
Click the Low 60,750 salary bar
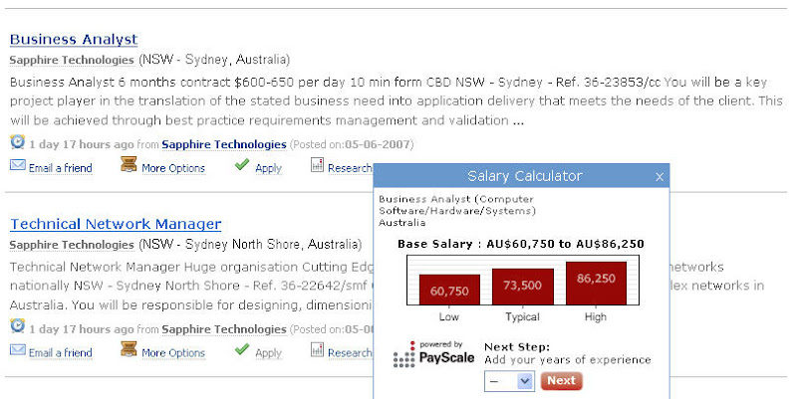(449, 290)
